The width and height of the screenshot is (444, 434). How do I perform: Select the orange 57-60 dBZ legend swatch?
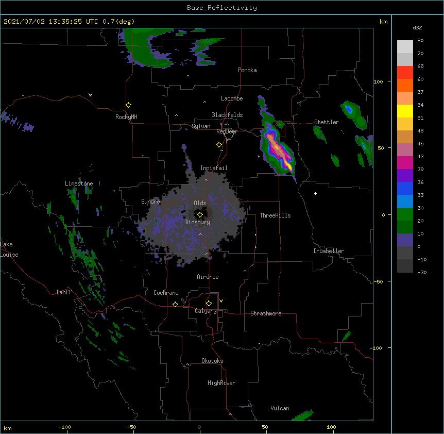coord(405,85)
